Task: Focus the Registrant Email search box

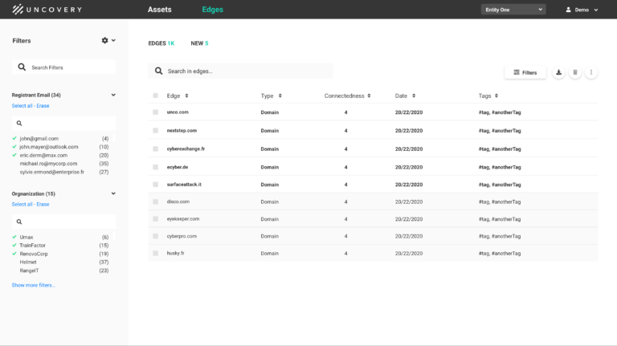Action: (63, 123)
